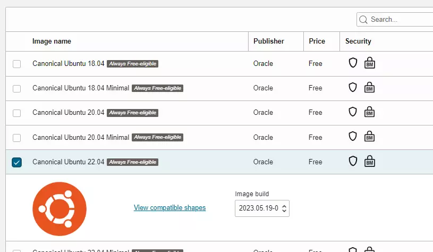Viewport: 433px width, 252px height.
Task: Click shield icon for Ubuntu 22.04 row
Action: pos(353,161)
